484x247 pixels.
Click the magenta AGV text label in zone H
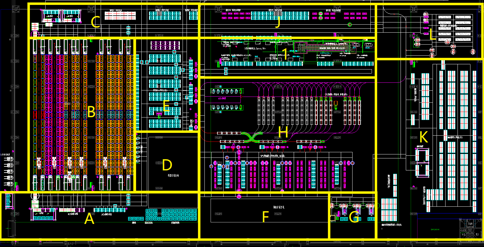click(222, 98)
